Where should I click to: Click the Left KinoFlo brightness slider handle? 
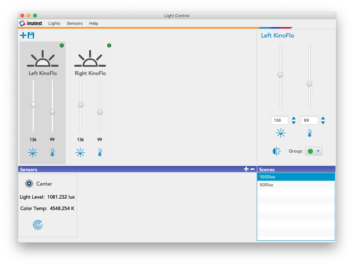[33, 105]
